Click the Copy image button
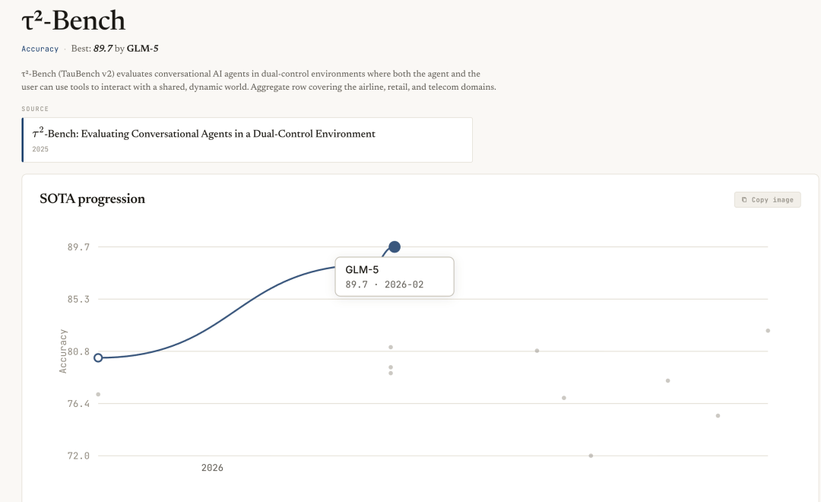821x502 pixels. click(768, 199)
